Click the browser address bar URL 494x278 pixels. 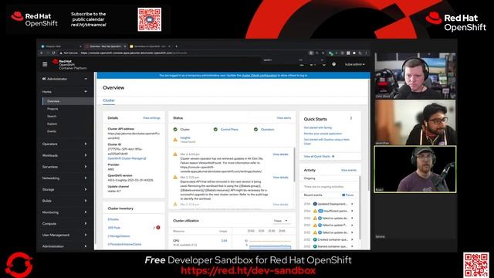click(134, 53)
